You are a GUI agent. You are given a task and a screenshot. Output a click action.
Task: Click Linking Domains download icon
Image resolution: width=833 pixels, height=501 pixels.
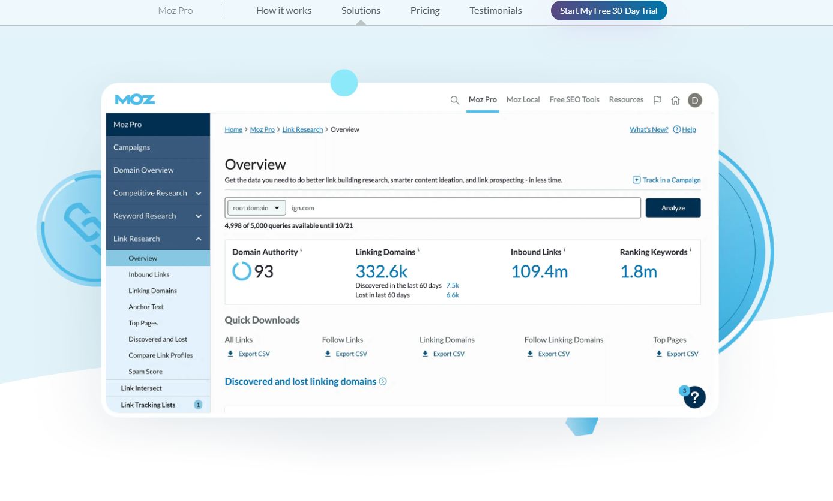[425, 354]
